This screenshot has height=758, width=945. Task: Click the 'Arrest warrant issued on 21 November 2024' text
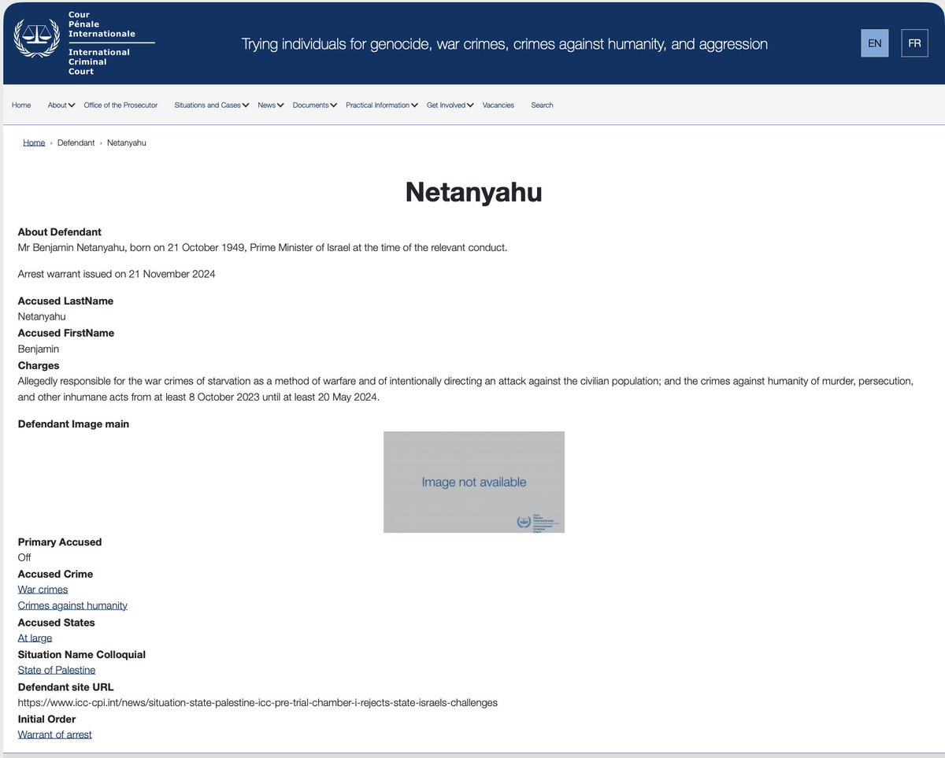pyautogui.click(x=117, y=274)
